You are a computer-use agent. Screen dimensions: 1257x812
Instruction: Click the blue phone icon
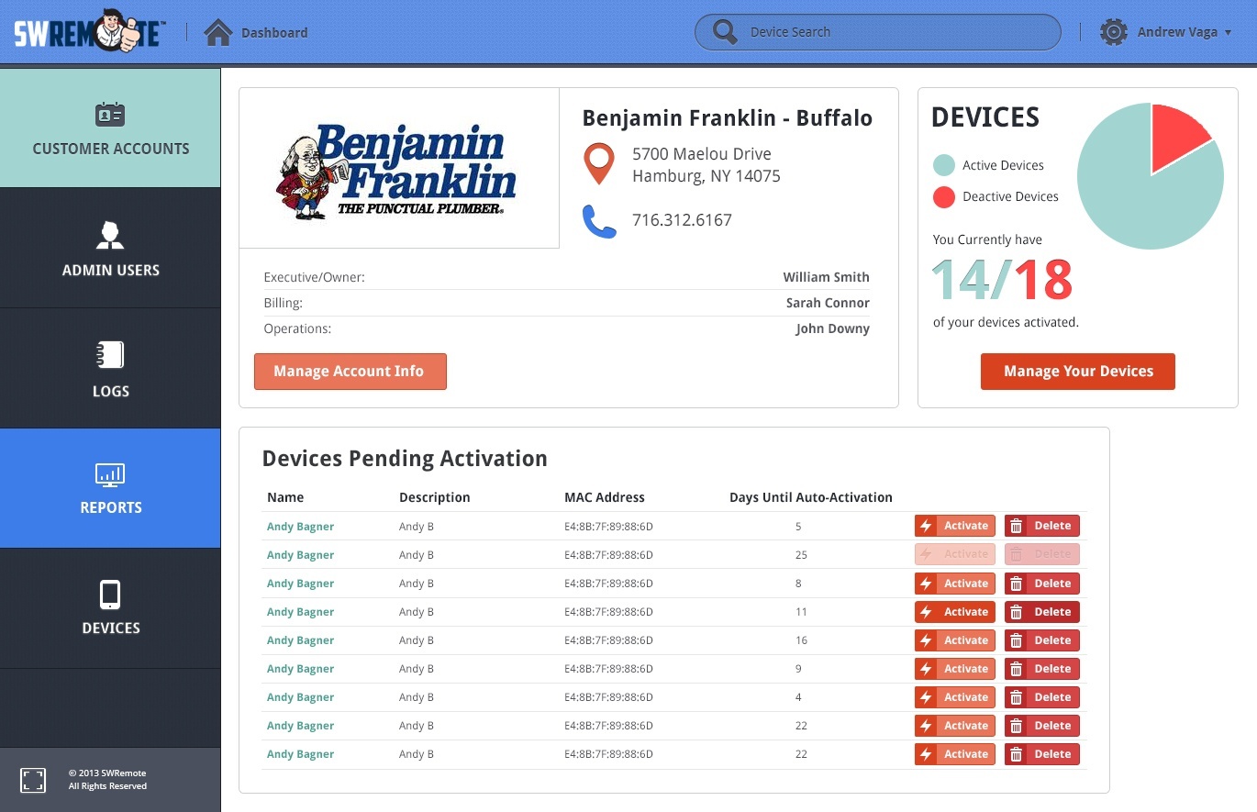(599, 221)
